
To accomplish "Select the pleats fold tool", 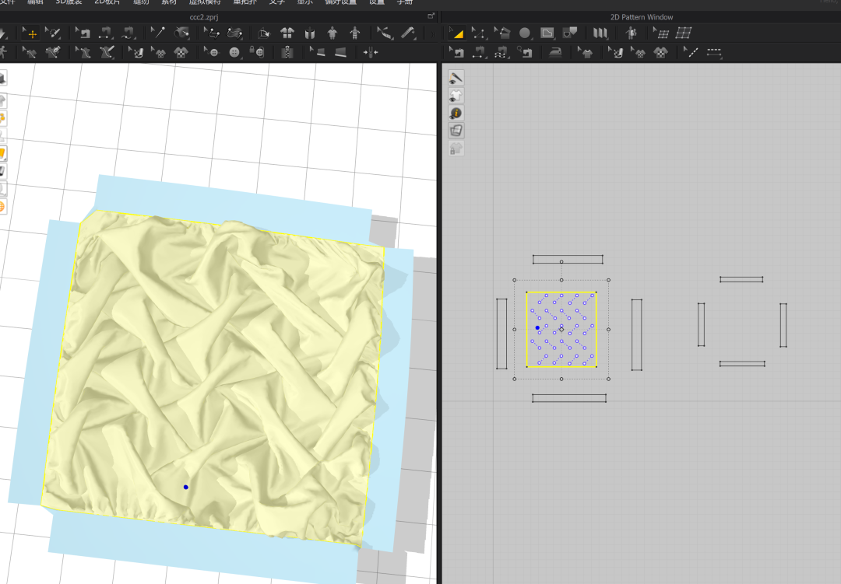I will click(x=600, y=33).
